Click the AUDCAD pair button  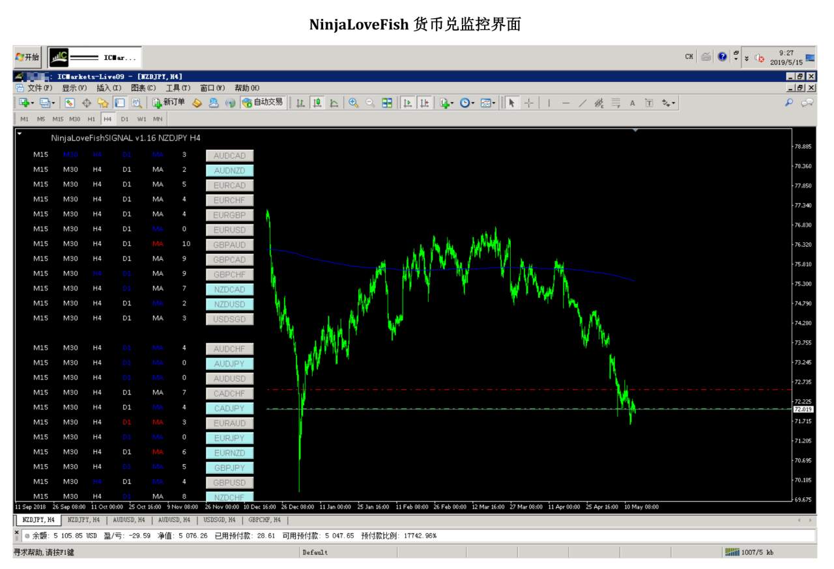pos(230,156)
